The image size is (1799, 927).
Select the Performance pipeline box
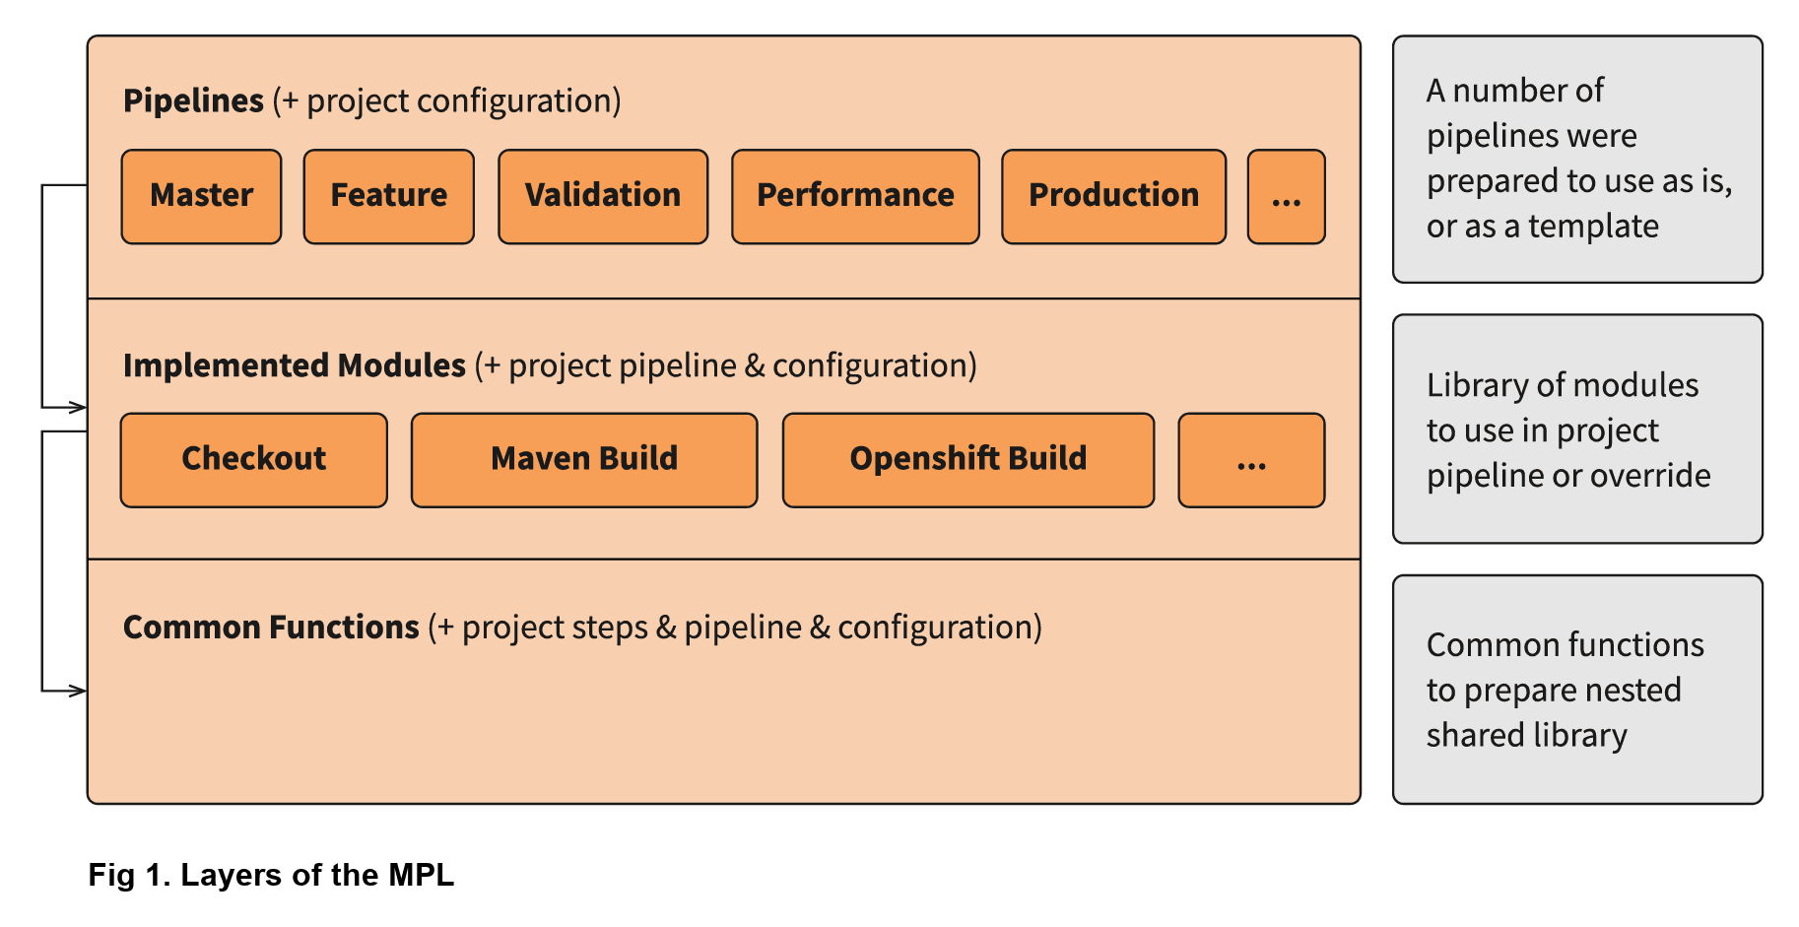pos(854,196)
